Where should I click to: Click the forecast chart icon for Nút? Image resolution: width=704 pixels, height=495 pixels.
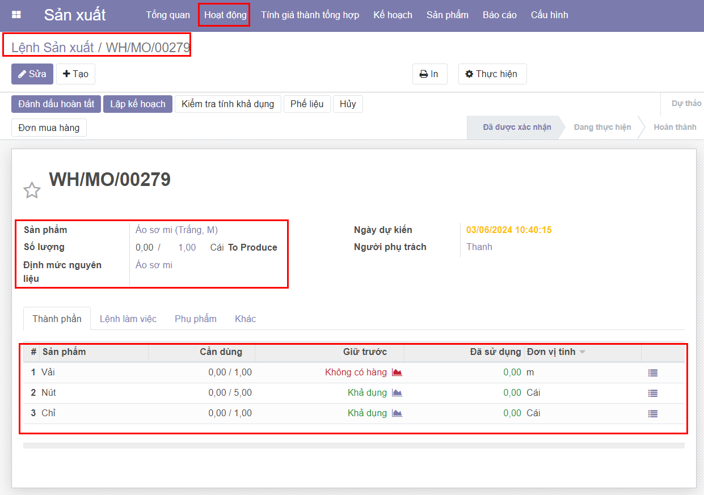click(x=397, y=393)
